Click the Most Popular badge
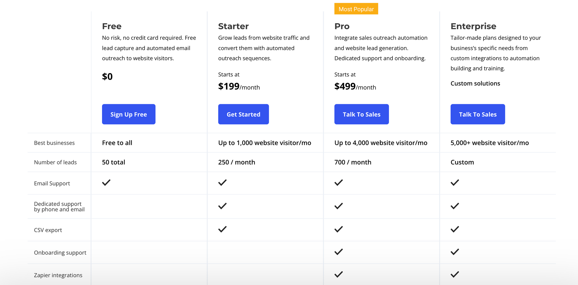This screenshot has height=285, width=578. (356, 9)
